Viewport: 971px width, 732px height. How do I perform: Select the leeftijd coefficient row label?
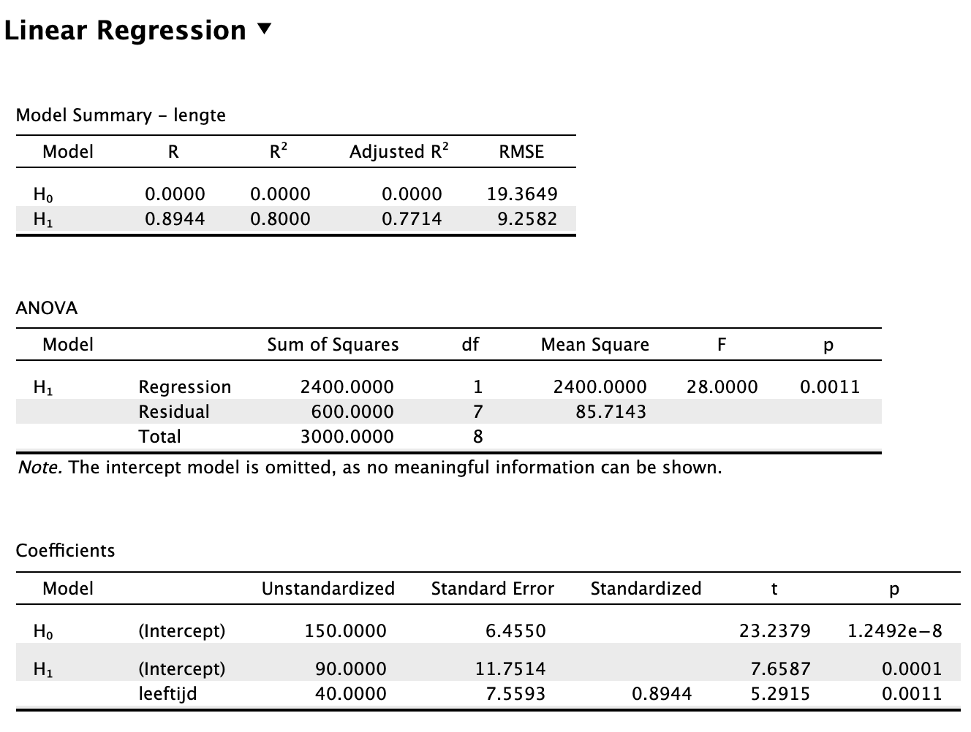pyautogui.click(x=167, y=693)
